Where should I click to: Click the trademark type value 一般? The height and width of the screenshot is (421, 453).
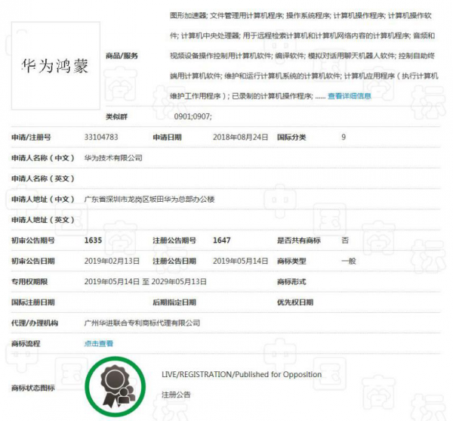point(348,261)
